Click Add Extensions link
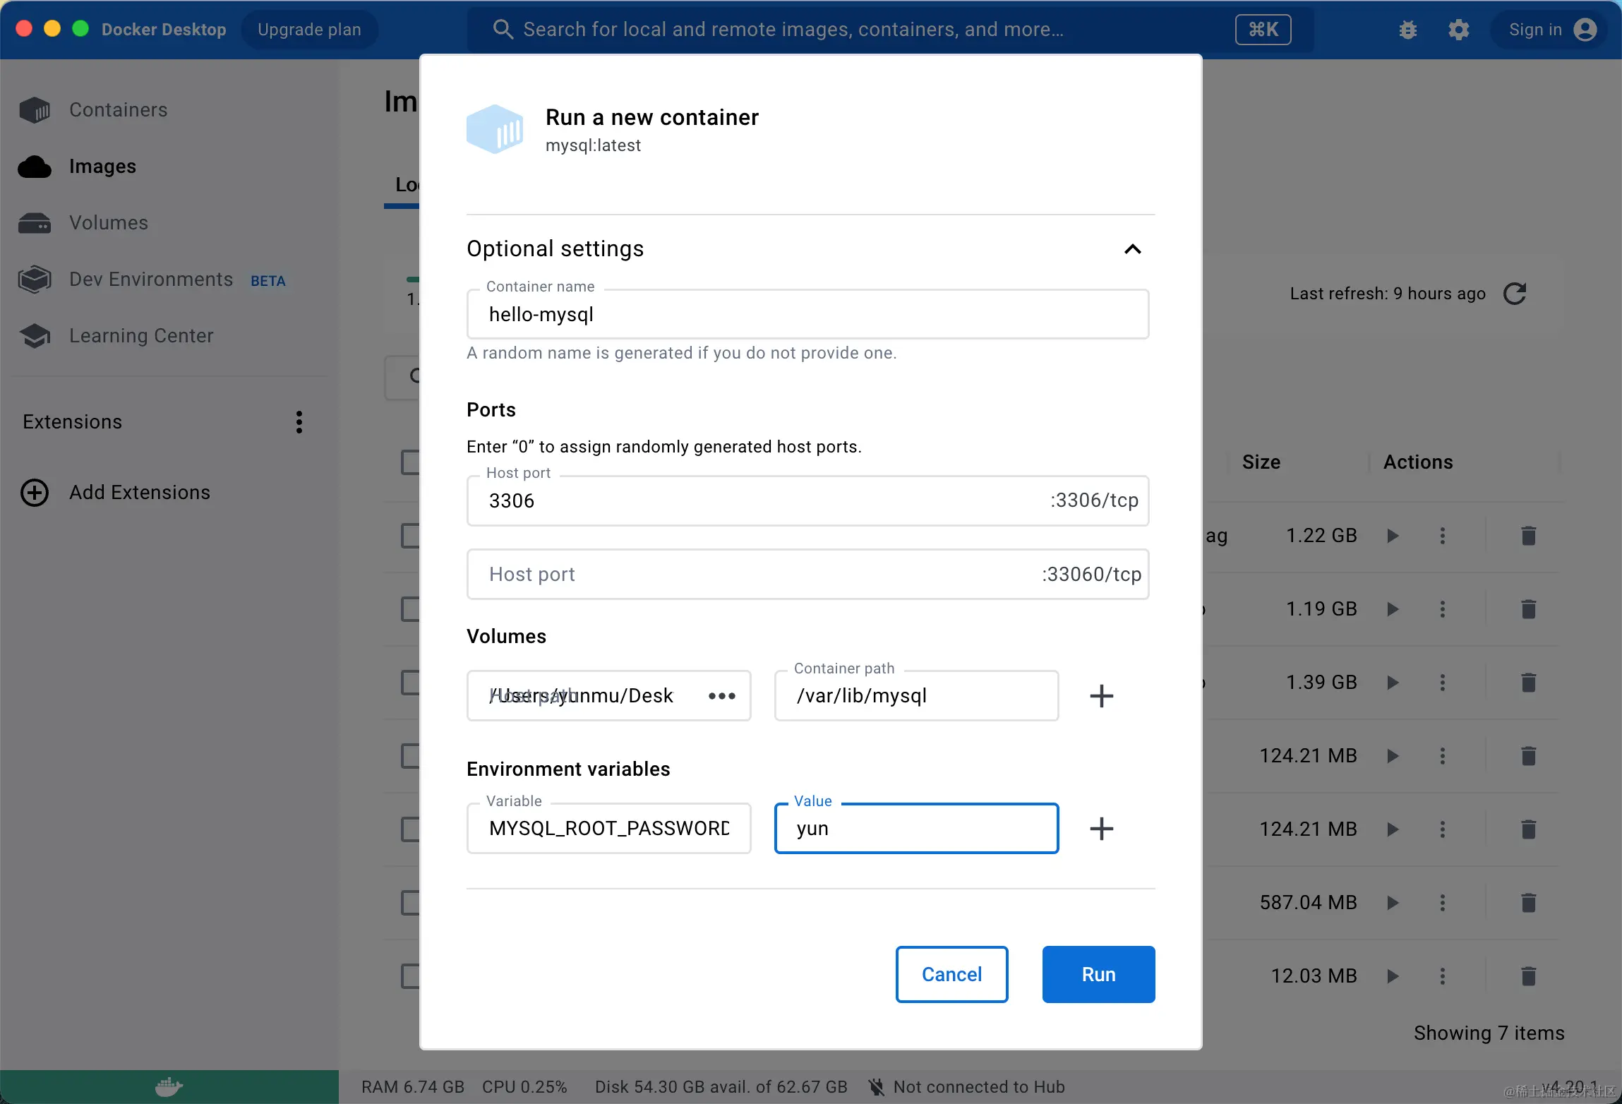 point(140,493)
